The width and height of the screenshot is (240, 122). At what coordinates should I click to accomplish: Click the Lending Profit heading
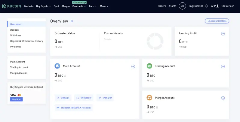coord(188,33)
